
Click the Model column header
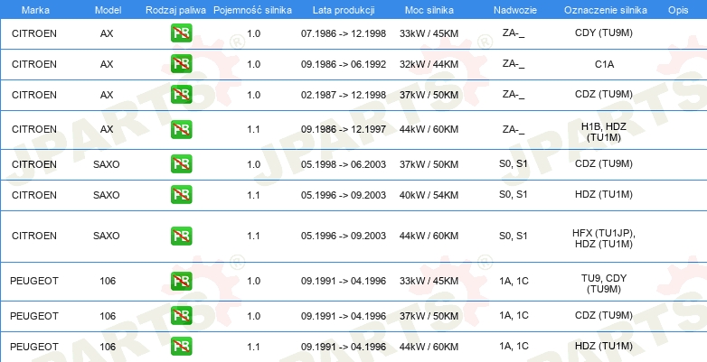108,10
